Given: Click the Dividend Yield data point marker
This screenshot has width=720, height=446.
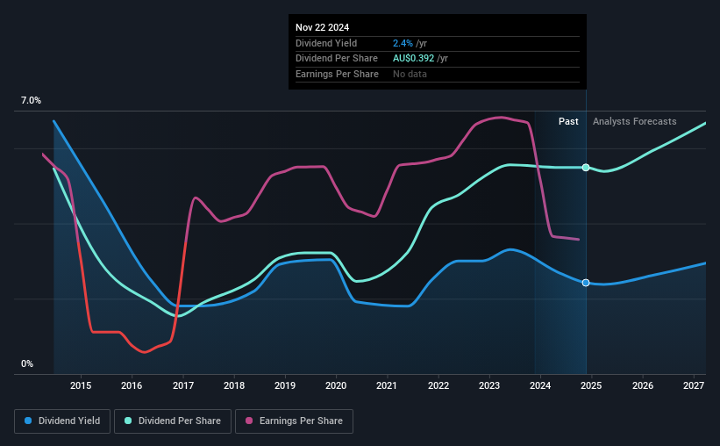Looking at the screenshot, I should click(586, 283).
